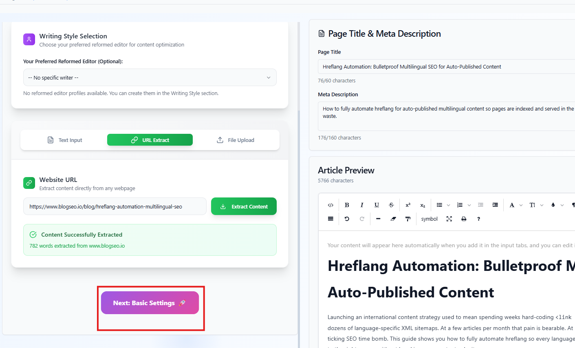Click Next: Basic Settings button

pyautogui.click(x=150, y=303)
